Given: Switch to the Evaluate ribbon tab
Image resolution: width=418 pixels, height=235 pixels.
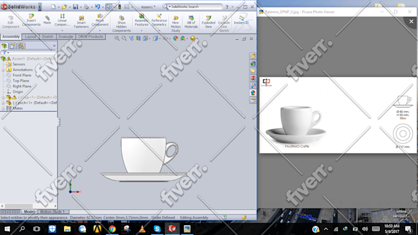Looking at the screenshot, I should coord(66,37).
